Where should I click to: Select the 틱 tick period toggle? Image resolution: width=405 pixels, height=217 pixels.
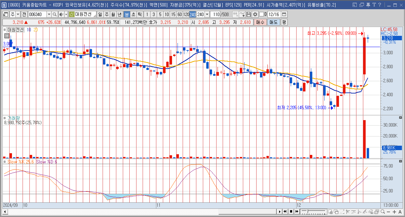tap(140, 14)
